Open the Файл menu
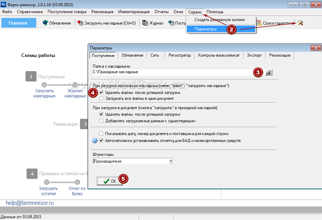Screen dimensions: 322x220 tap(7, 12)
